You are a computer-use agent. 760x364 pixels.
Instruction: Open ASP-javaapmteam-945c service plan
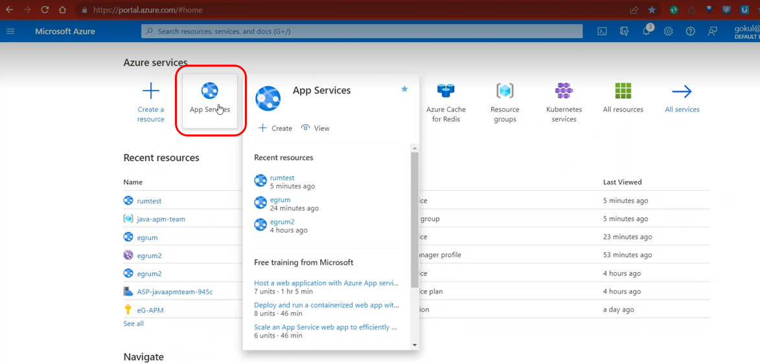[x=175, y=292]
